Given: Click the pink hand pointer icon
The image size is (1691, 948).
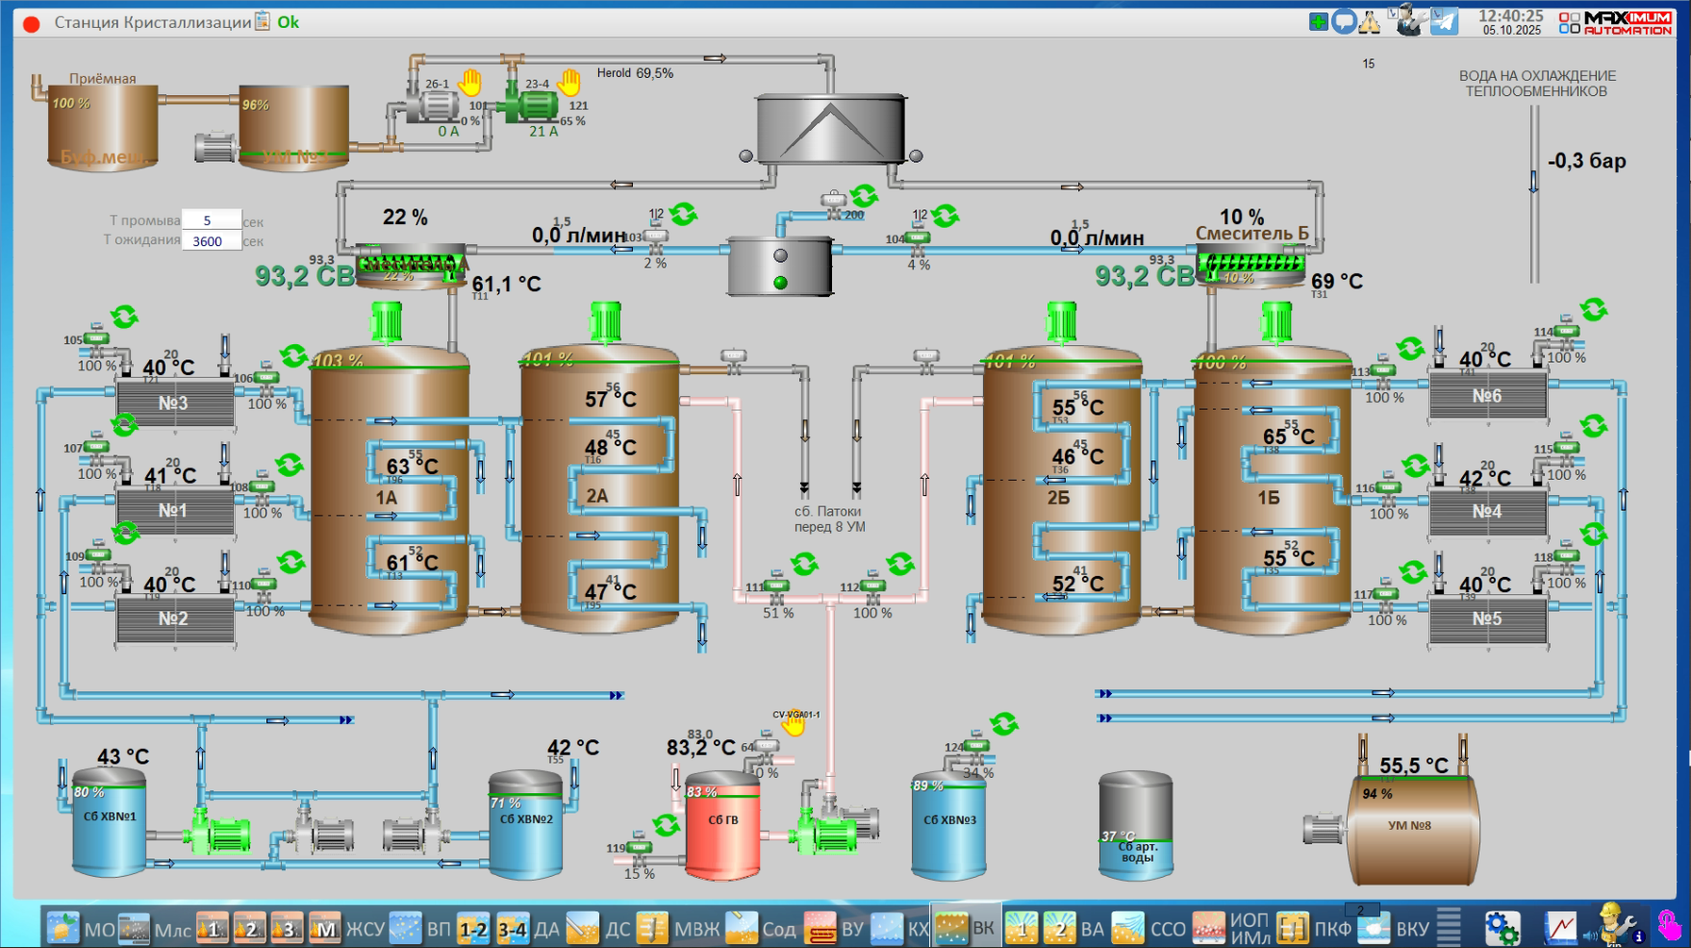Looking at the screenshot, I should pos(1669,927).
